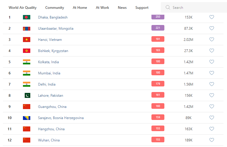Select the Bosnia Herzegovina flag icon
Image resolution: width=227 pixels, height=147 pixels.
tap(26, 118)
